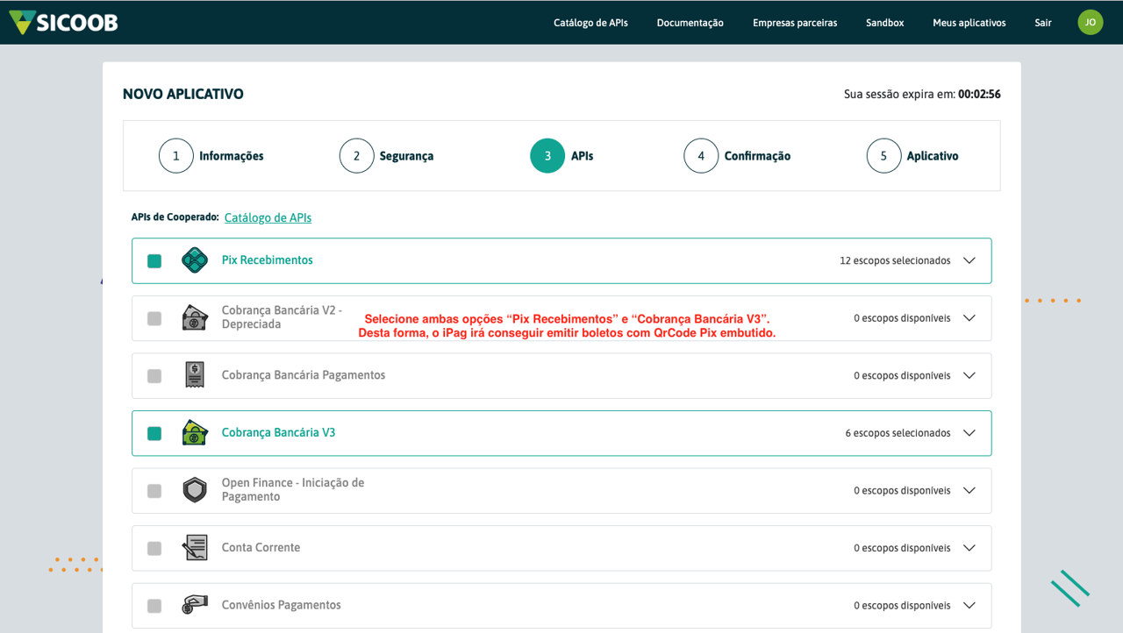Go to step 2 Segurança
Screen dimensions: 1123x633
[x=387, y=156]
